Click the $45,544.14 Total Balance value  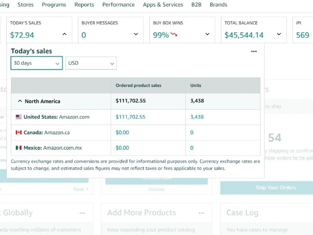click(x=244, y=35)
